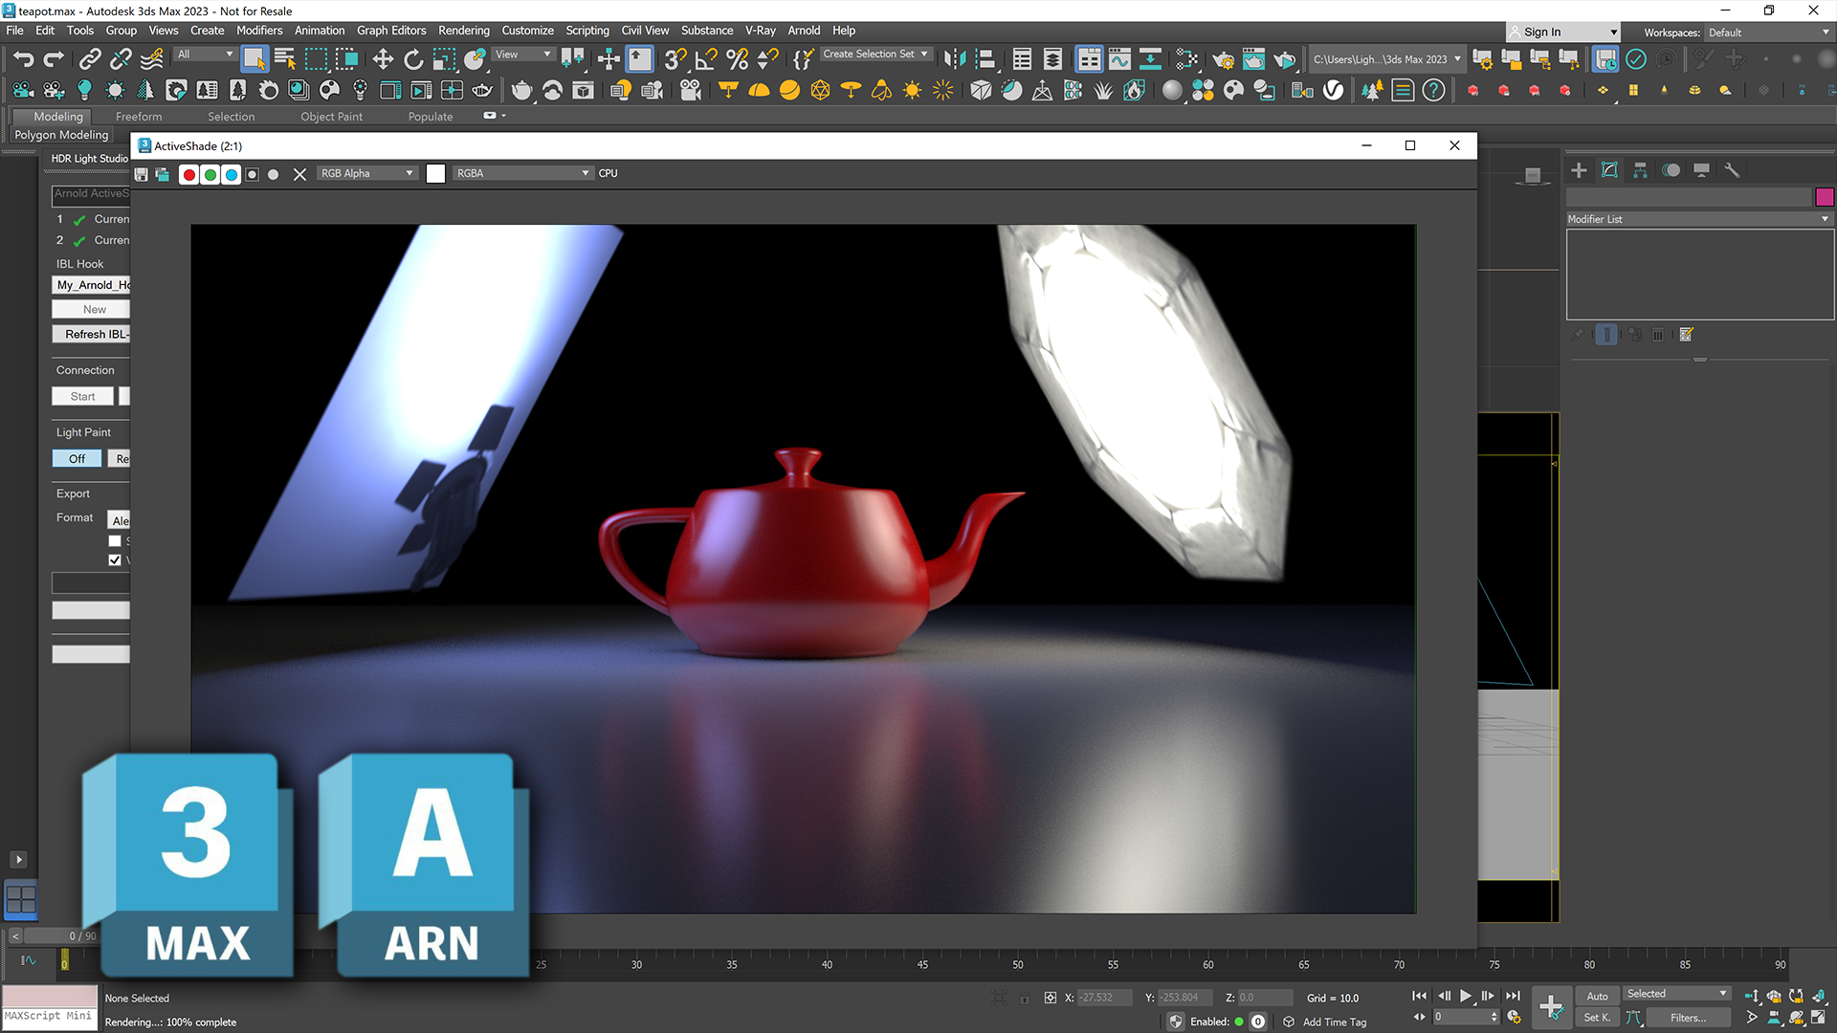Click the white background color swatch in ActiveShade
The image size is (1837, 1033).
pos(435,173)
